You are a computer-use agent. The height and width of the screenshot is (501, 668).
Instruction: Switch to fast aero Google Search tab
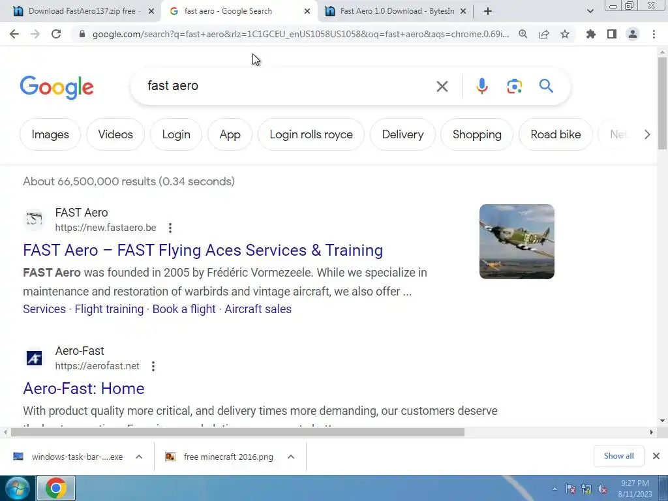pos(228,11)
